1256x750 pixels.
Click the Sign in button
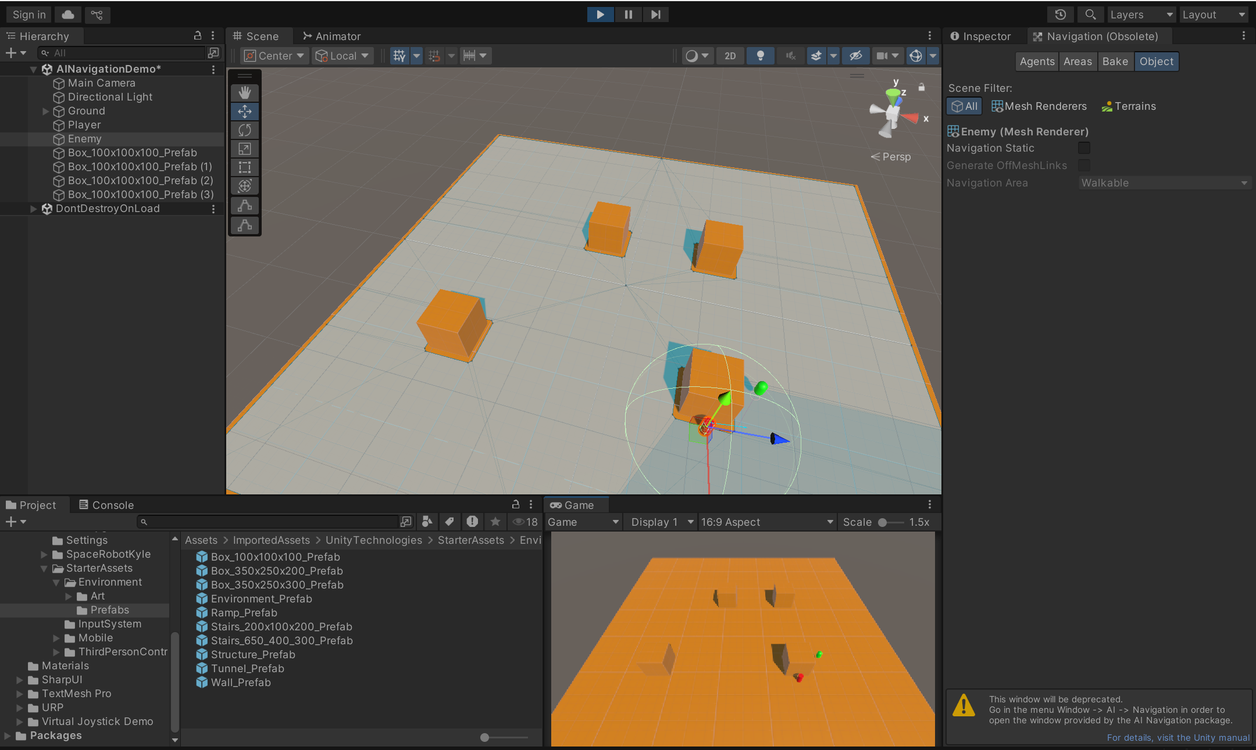(28, 15)
